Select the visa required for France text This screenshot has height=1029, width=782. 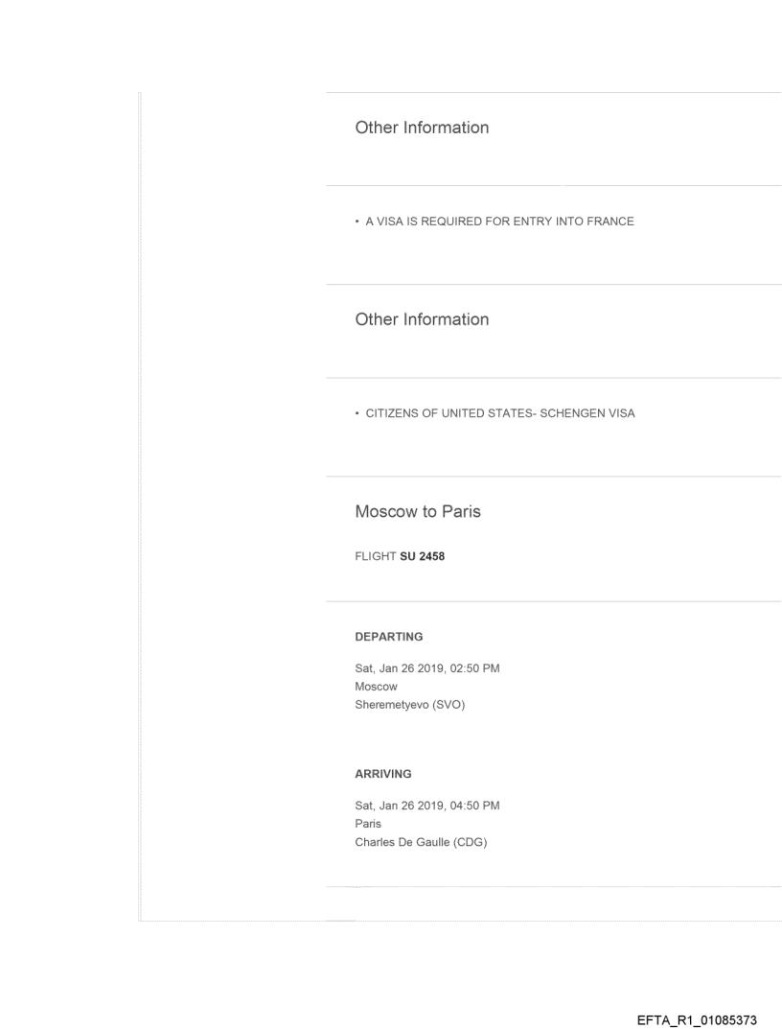point(498,222)
